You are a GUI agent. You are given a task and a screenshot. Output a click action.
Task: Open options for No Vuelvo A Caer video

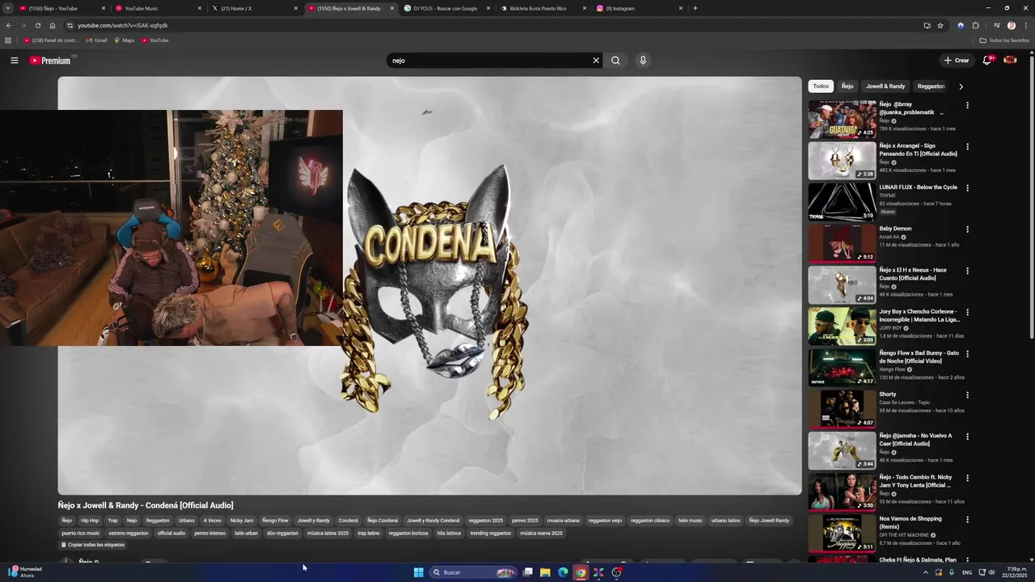tap(967, 436)
